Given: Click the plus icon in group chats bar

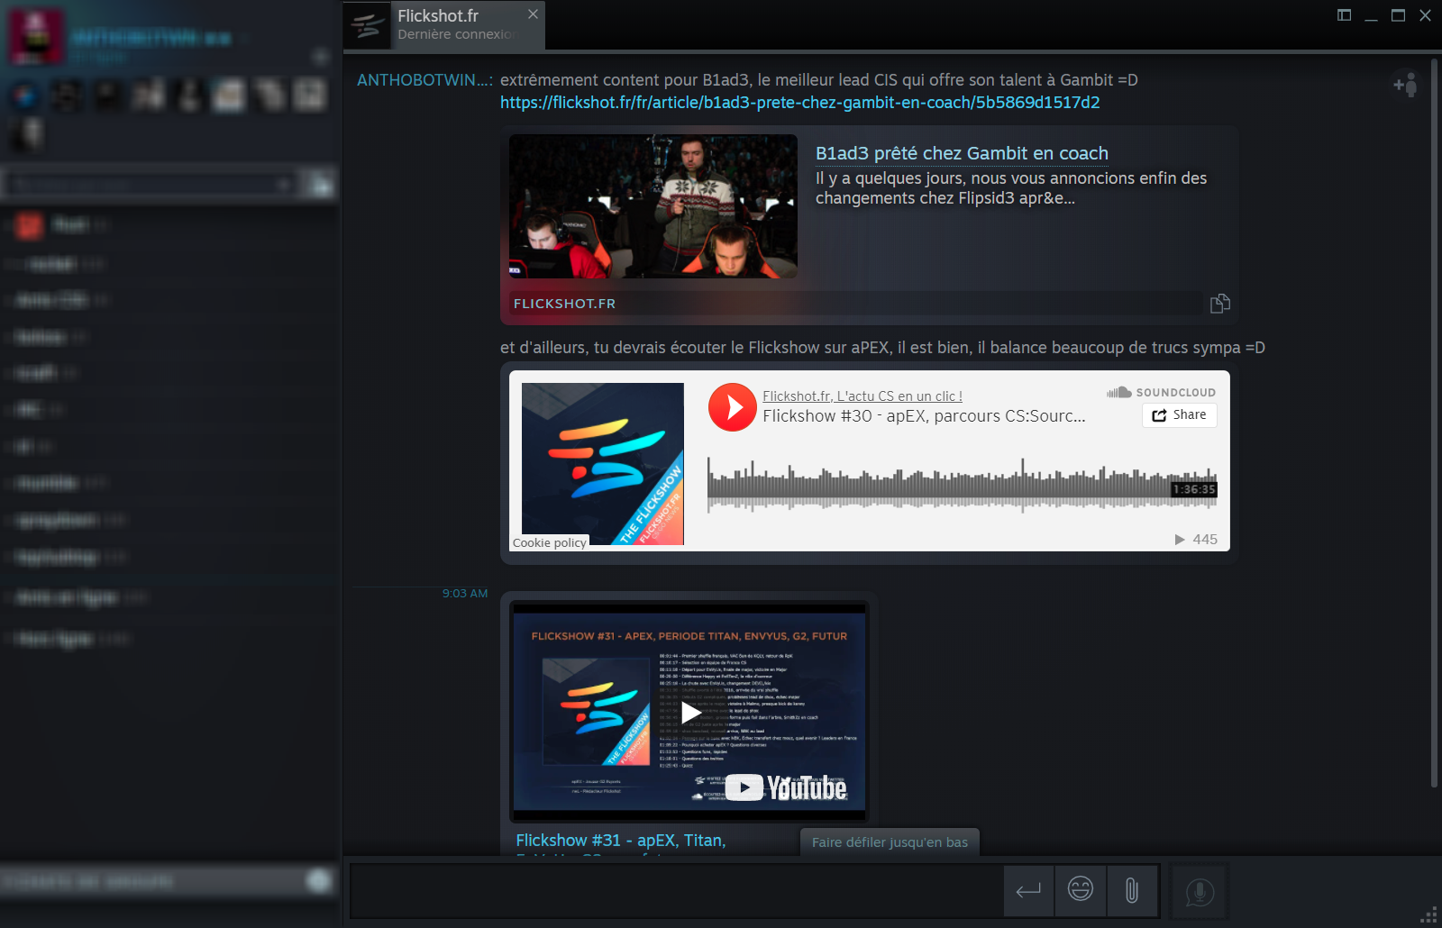Looking at the screenshot, I should [x=319, y=880].
